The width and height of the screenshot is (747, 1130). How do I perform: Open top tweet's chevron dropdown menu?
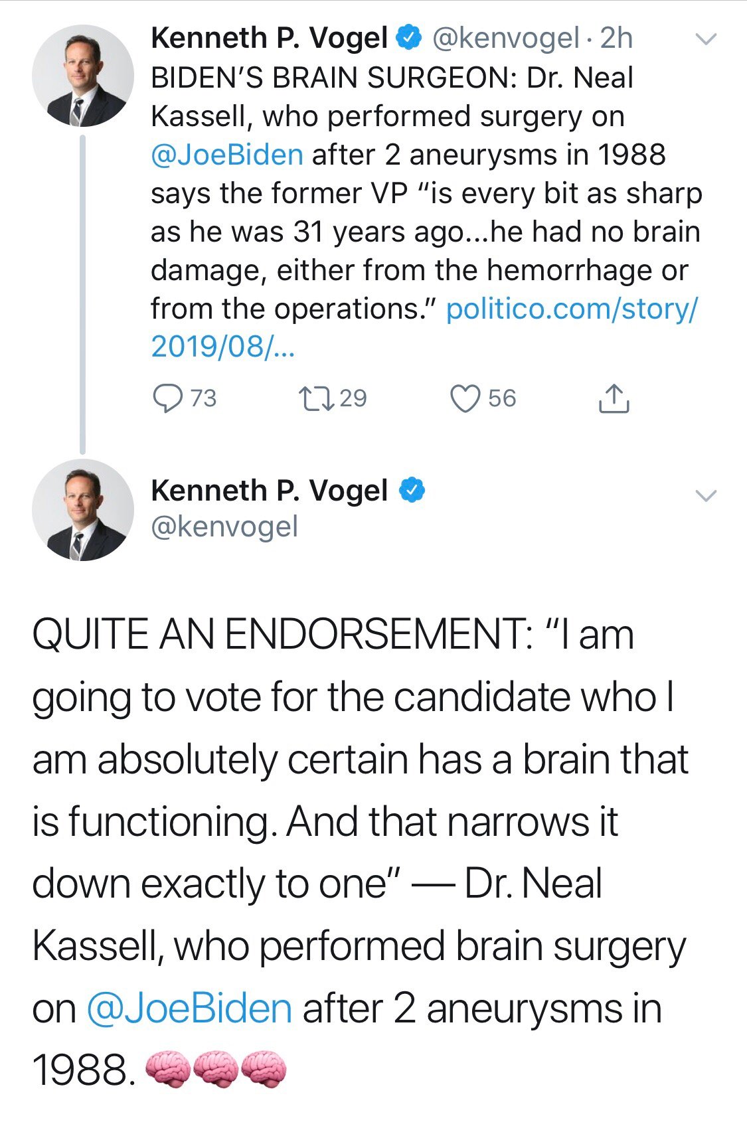706,40
